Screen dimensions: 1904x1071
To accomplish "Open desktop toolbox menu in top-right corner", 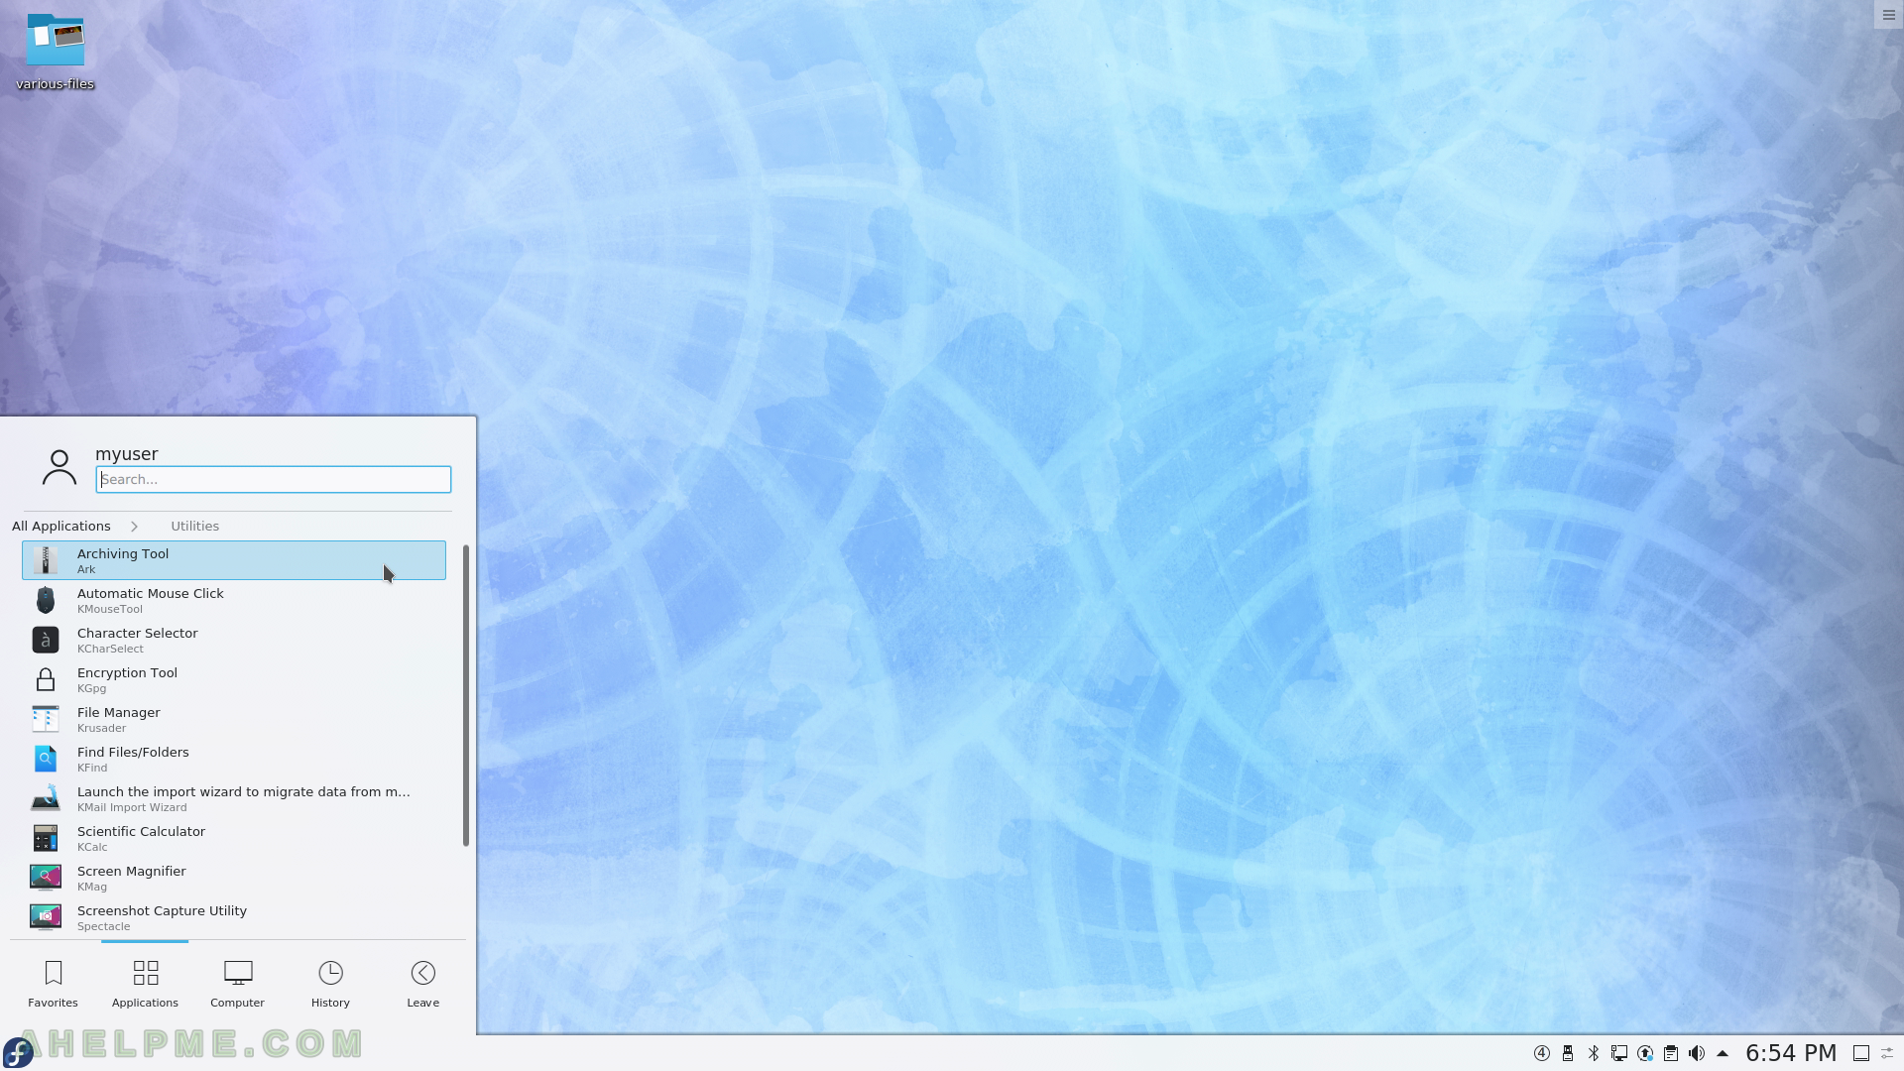I will click(x=1888, y=15).
